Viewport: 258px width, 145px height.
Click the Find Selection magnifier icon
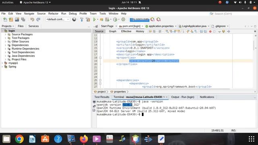167,31
